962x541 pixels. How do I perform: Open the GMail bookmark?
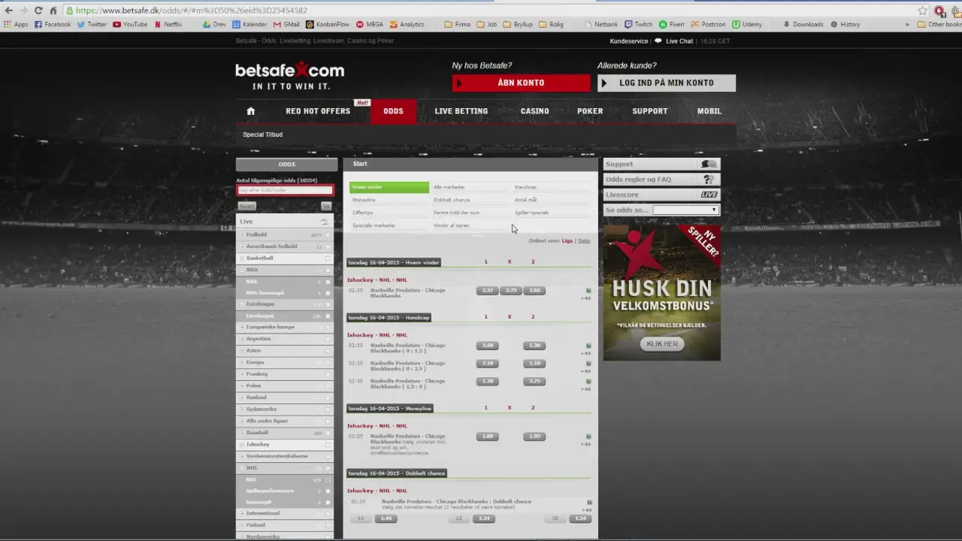click(286, 24)
